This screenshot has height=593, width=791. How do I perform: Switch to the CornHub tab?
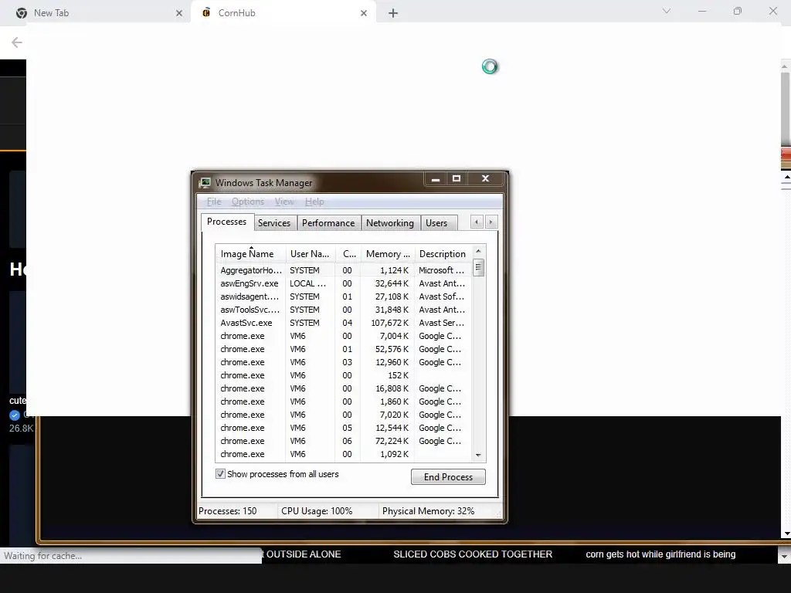(x=283, y=13)
